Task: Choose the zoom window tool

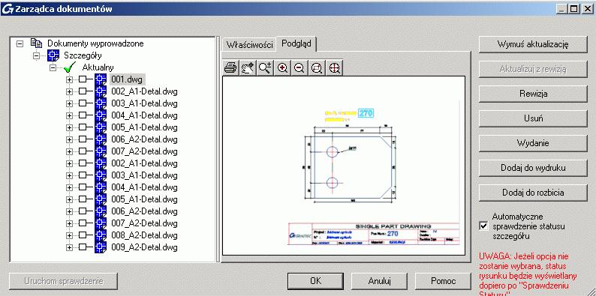Action: (317, 68)
